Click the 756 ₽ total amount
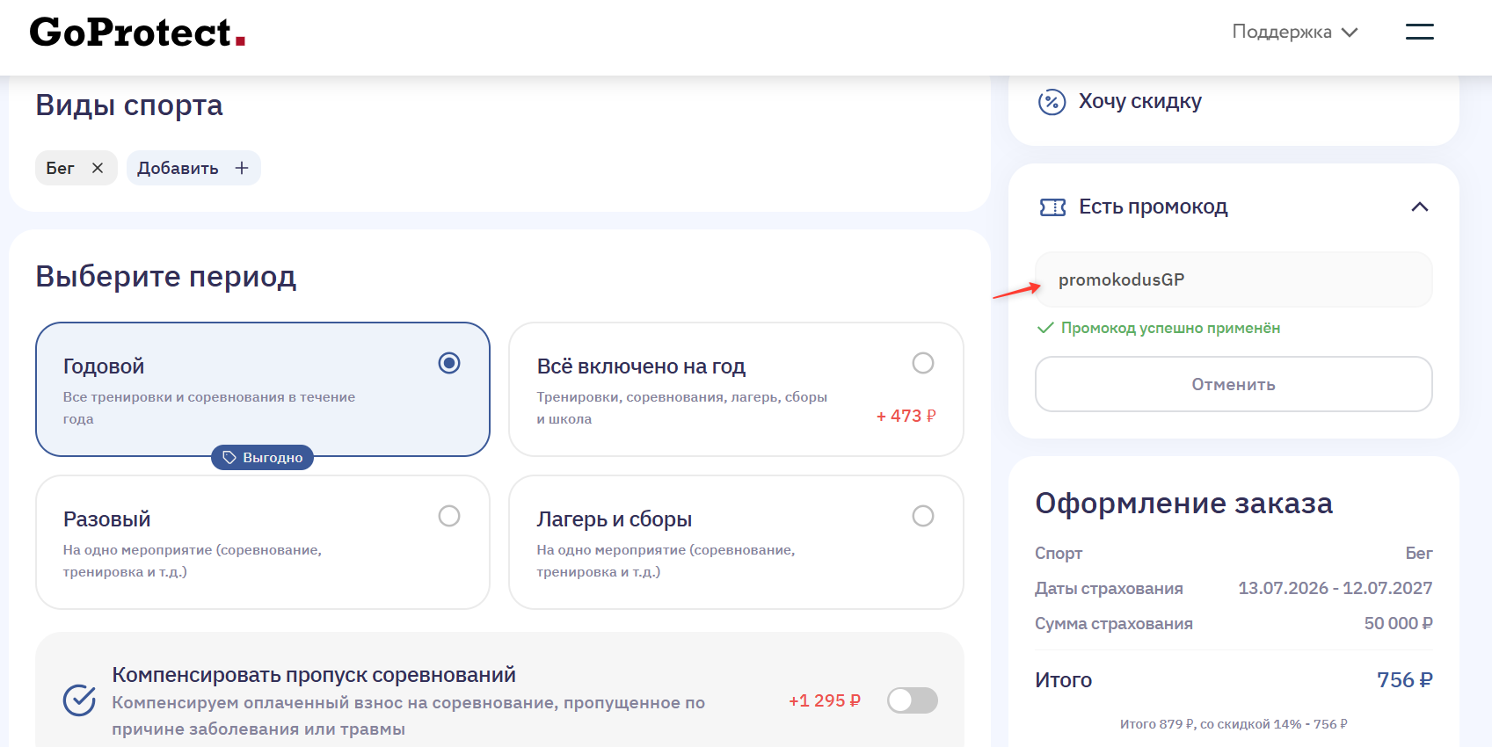The width and height of the screenshot is (1492, 747). 1404,680
